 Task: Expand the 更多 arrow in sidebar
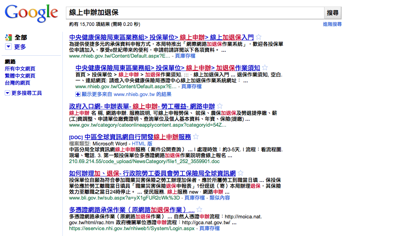coord(8,47)
